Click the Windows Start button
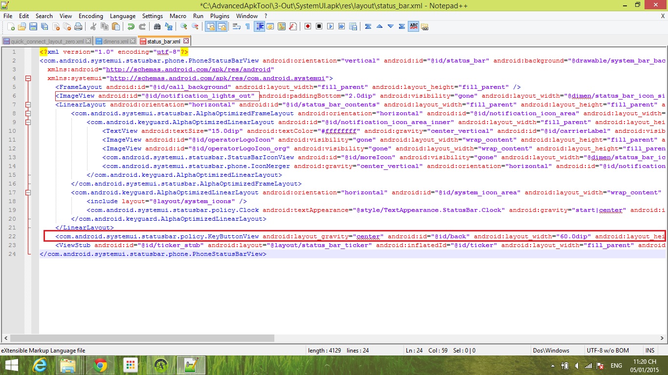The image size is (668, 375). pyautogui.click(x=12, y=365)
